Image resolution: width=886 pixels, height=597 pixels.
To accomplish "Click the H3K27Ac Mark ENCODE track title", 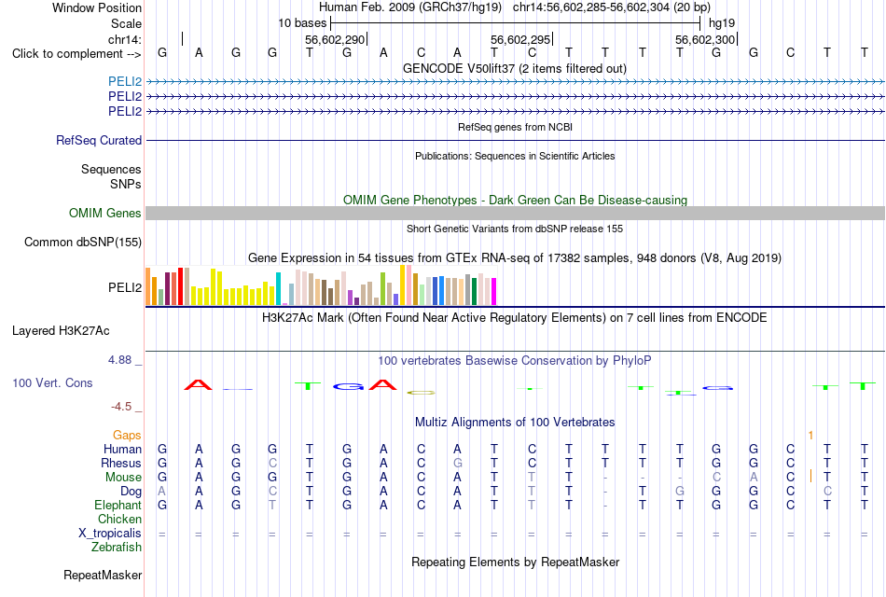I will 515,318.
